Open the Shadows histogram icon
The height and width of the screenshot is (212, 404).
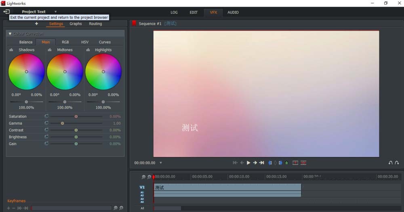click(x=11, y=50)
